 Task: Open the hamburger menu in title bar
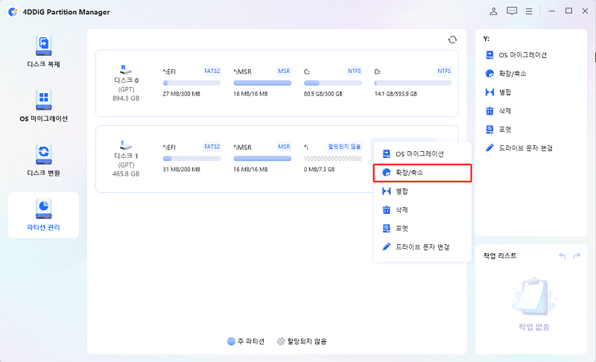point(529,11)
